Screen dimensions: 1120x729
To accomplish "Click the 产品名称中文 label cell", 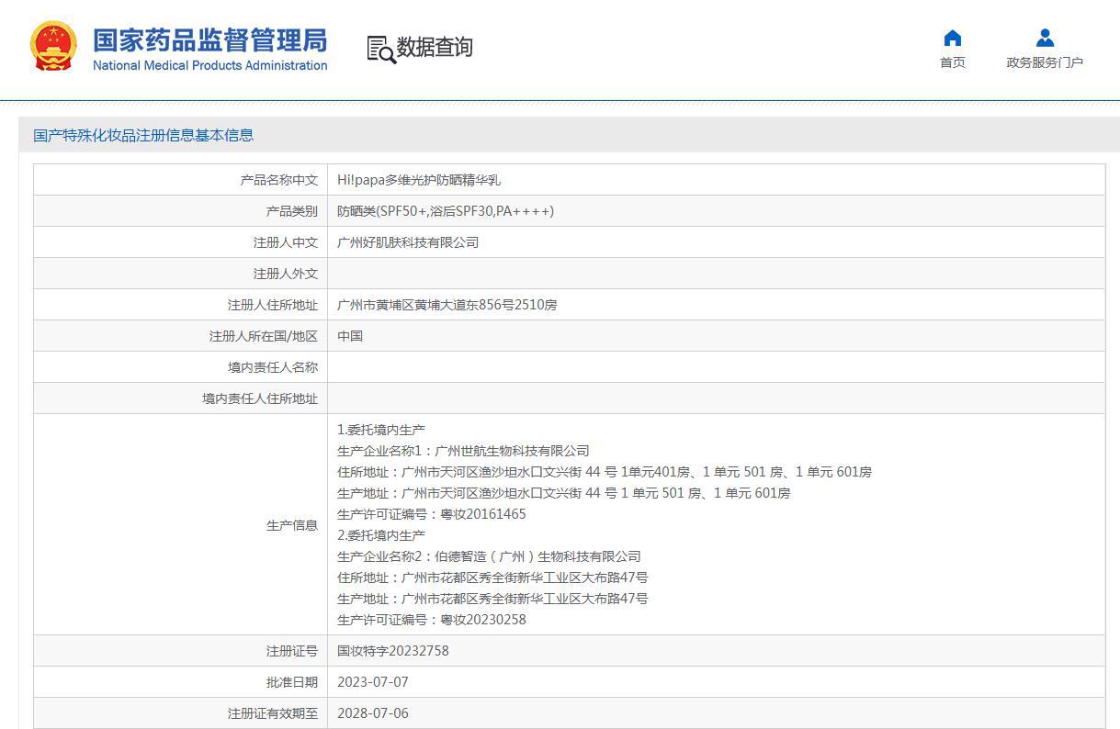I will tap(181, 180).
